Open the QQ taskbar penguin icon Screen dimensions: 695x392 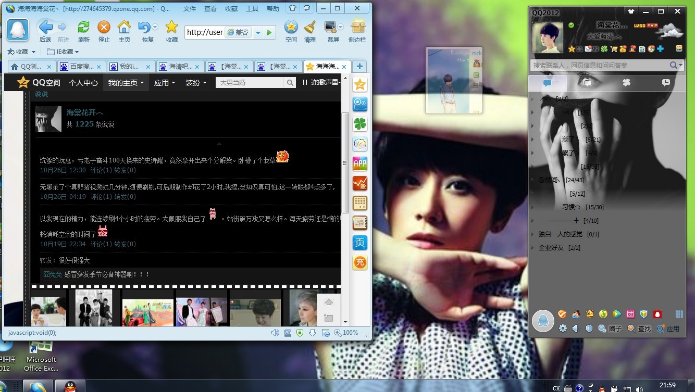pos(70,387)
